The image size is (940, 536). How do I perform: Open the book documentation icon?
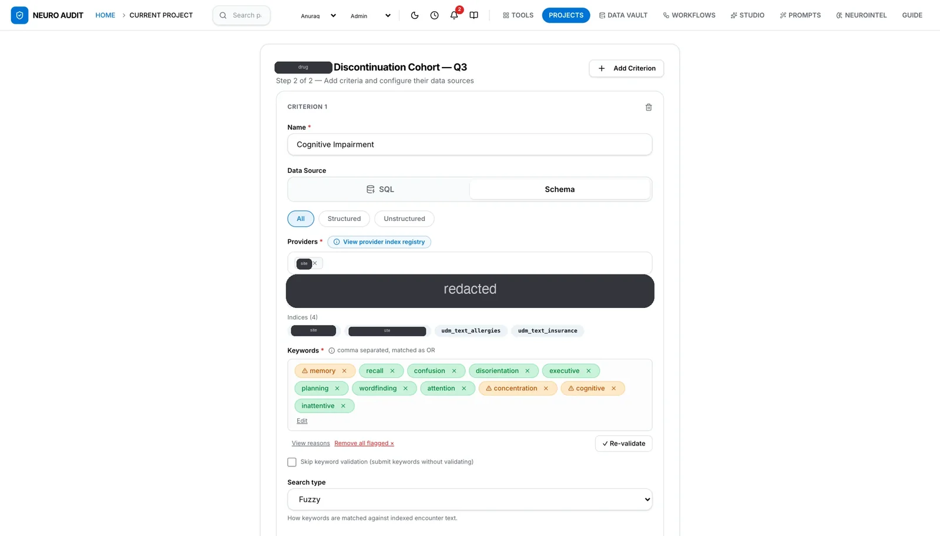tap(474, 15)
